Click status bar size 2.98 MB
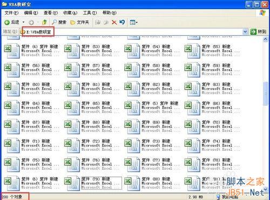Screen dimensions: 270x200 196,197
